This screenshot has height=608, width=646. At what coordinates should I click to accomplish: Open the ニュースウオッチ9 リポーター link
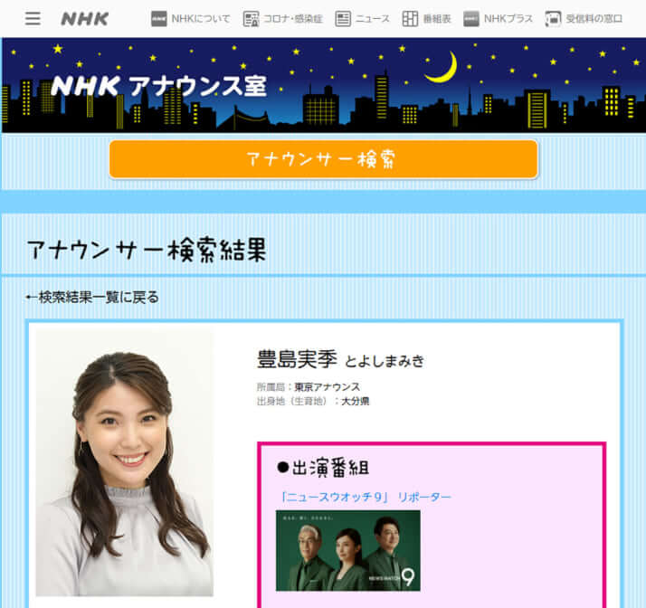(366, 497)
